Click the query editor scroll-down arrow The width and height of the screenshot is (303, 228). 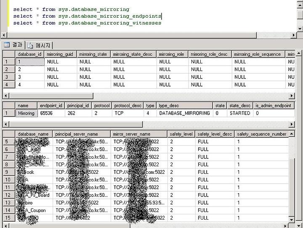tap(300, 29)
